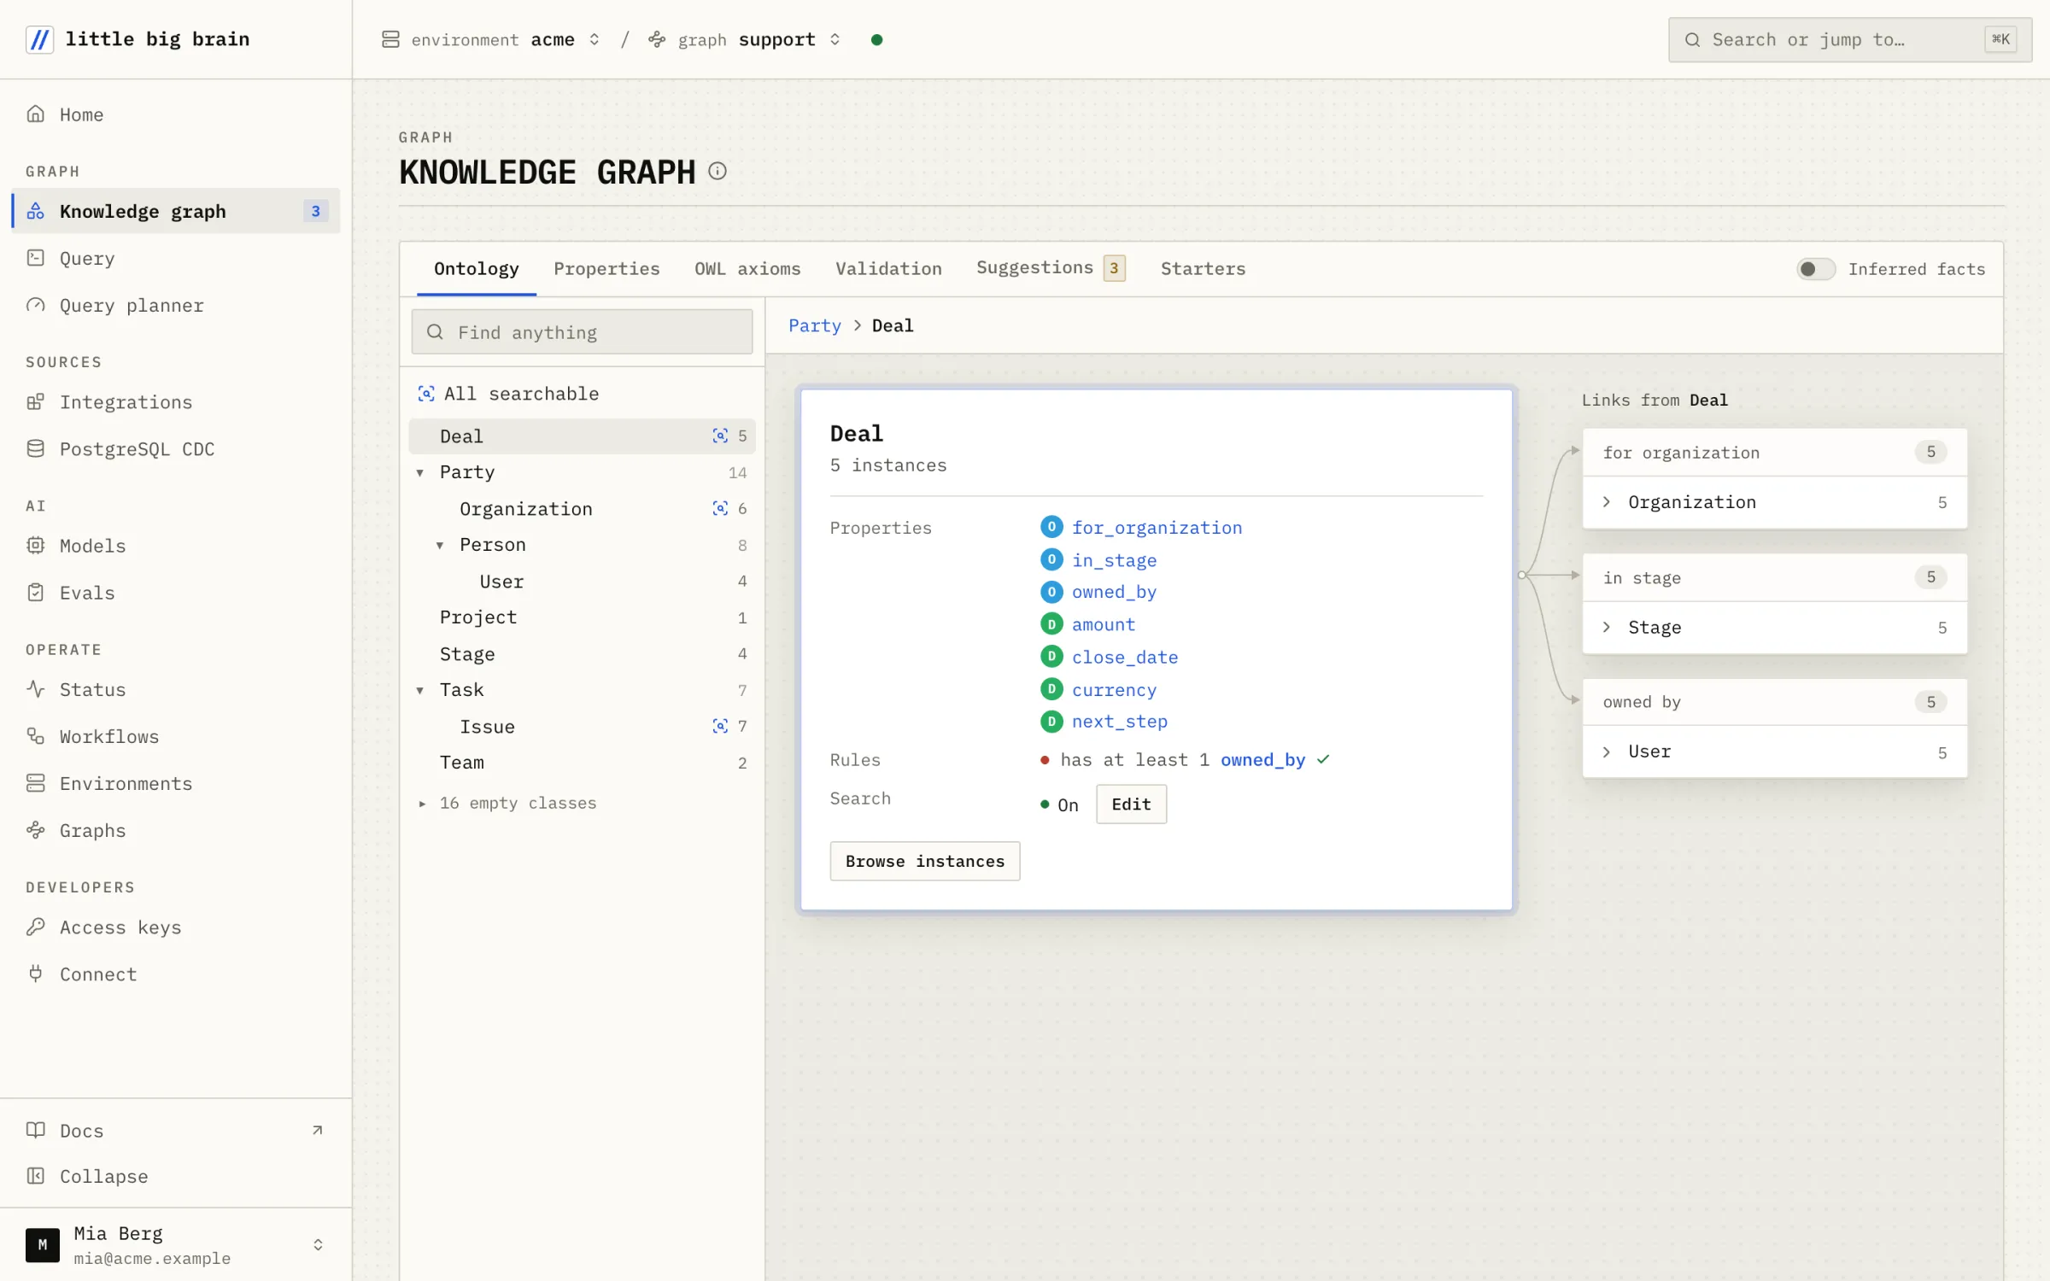2050x1281 pixels.
Task: Collapse the Person tree node
Action: (x=440, y=546)
